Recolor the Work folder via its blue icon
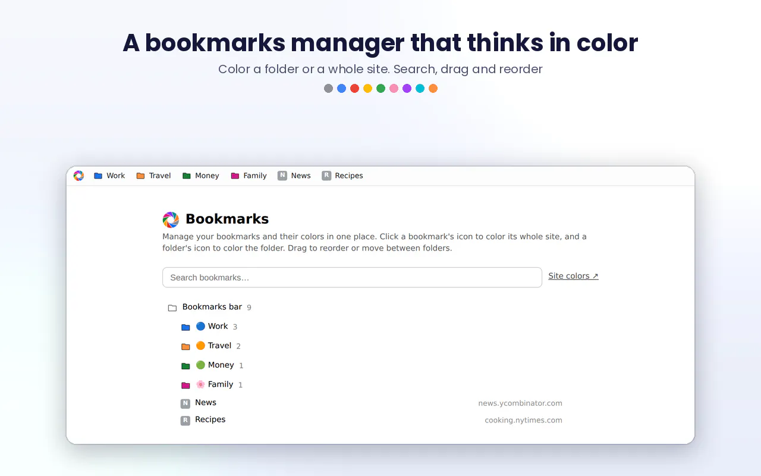This screenshot has width=761, height=476. (x=185, y=327)
